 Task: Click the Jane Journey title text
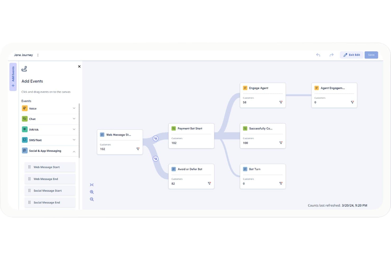tap(23, 55)
